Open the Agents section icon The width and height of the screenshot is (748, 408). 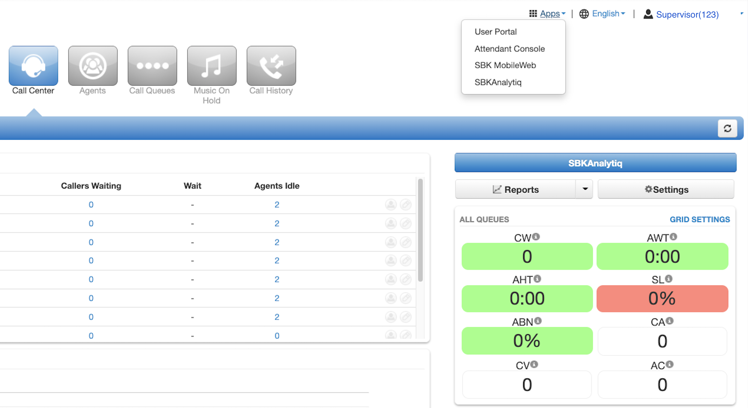(x=93, y=66)
